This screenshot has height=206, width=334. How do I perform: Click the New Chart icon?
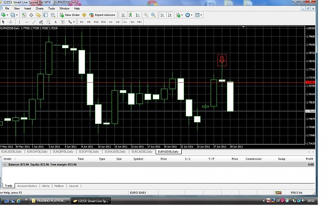(x=3, y=15)
